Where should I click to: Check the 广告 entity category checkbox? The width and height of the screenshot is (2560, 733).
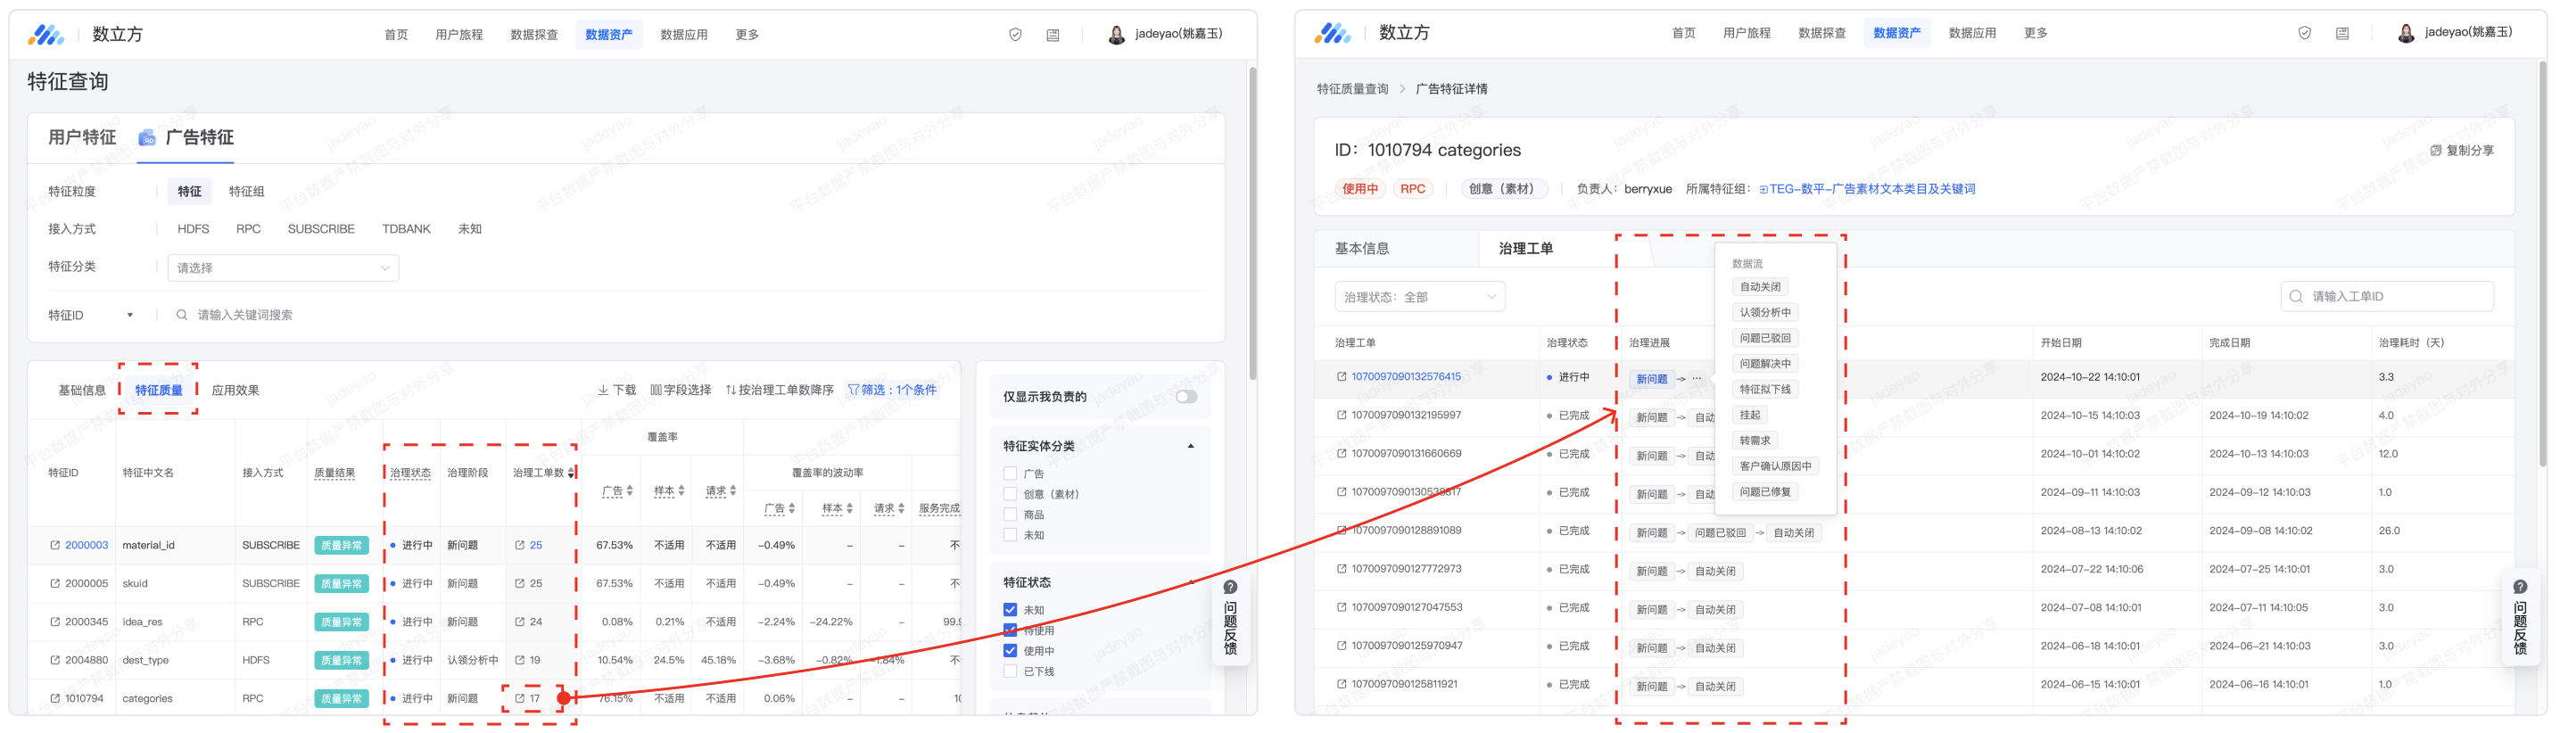pos(1011,474)
